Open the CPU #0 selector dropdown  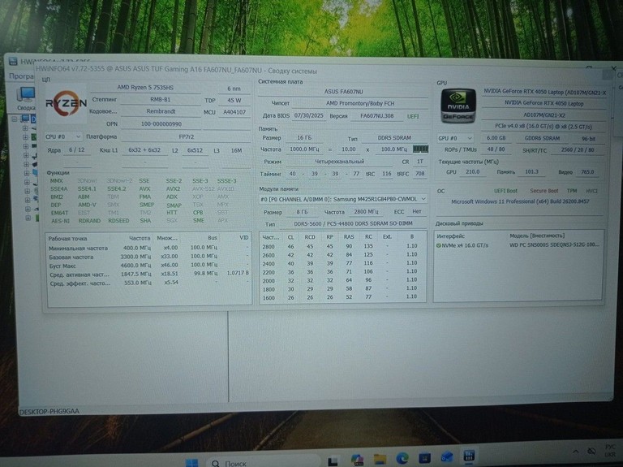click(x=63, y=136)
